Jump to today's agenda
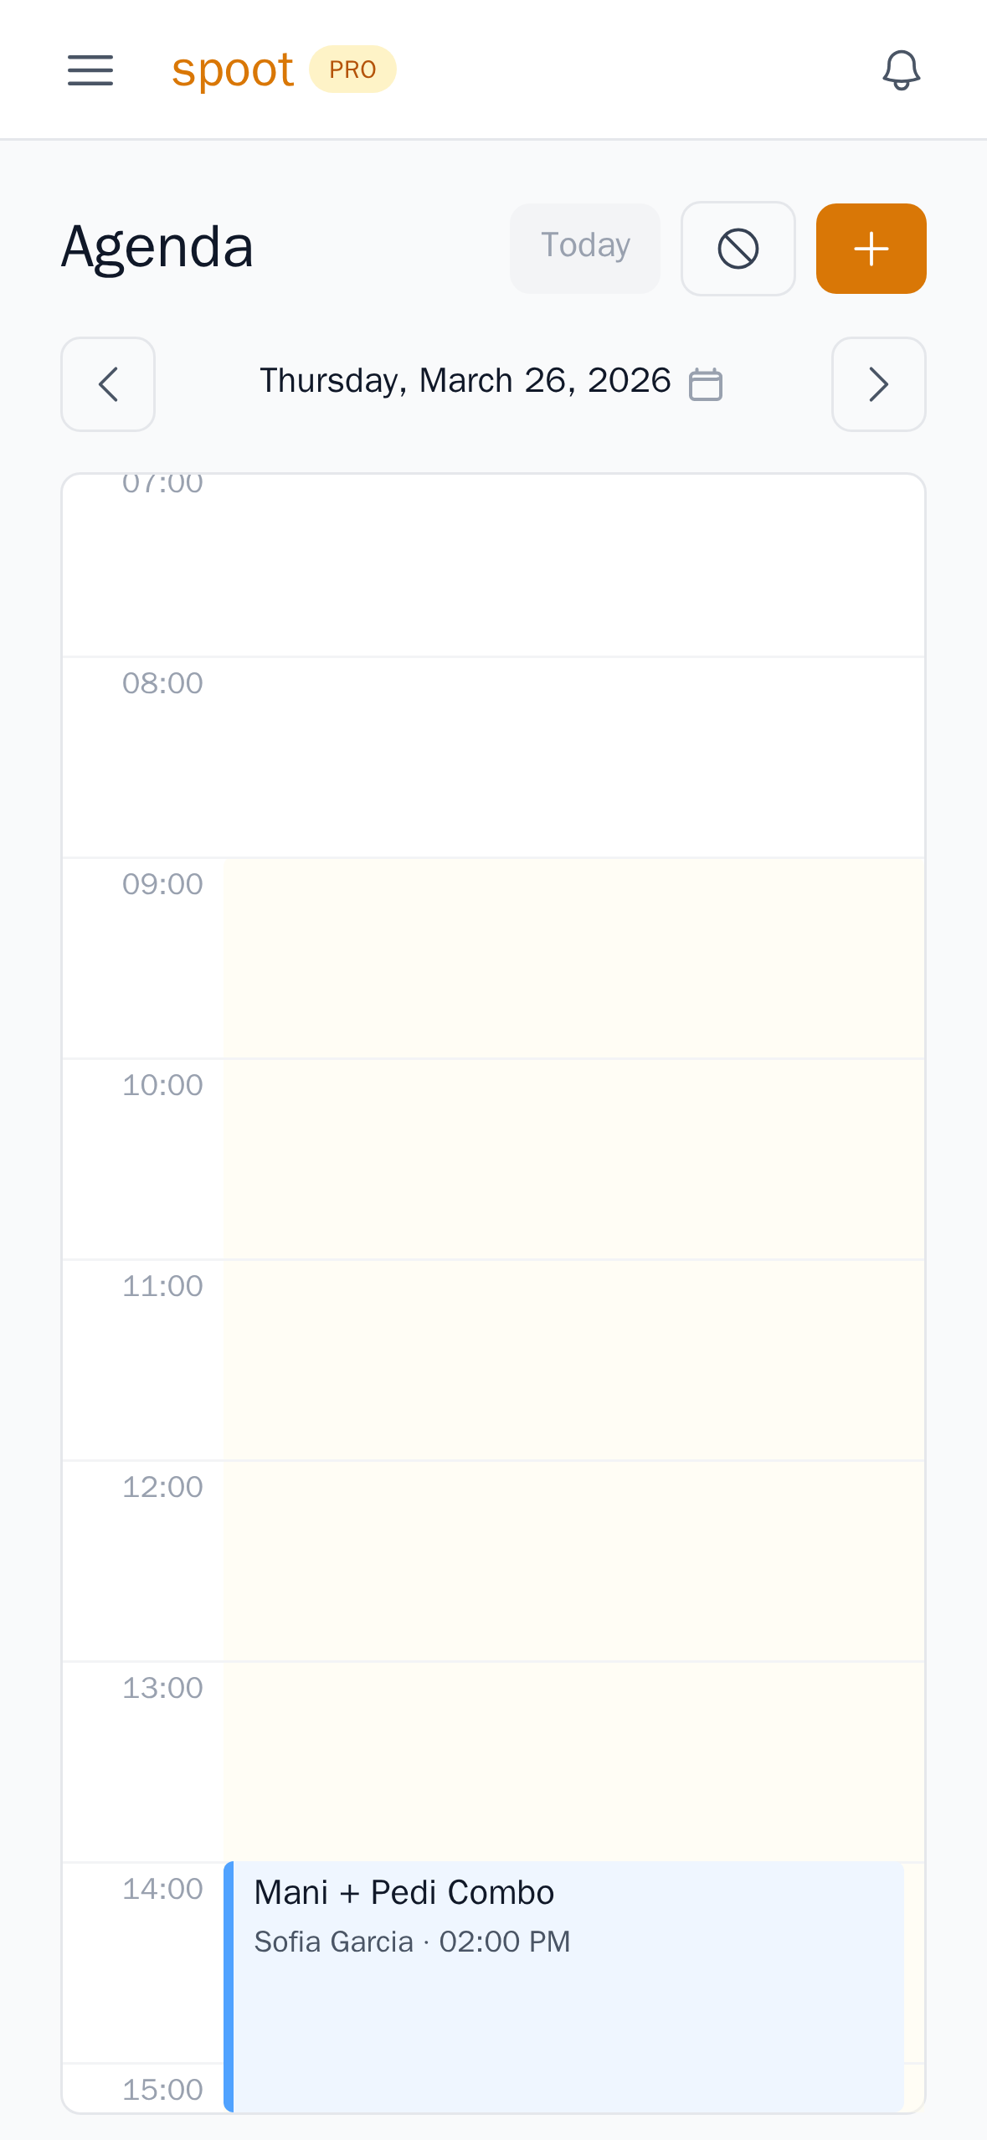 pyautogui.click(x=584, y=246)
